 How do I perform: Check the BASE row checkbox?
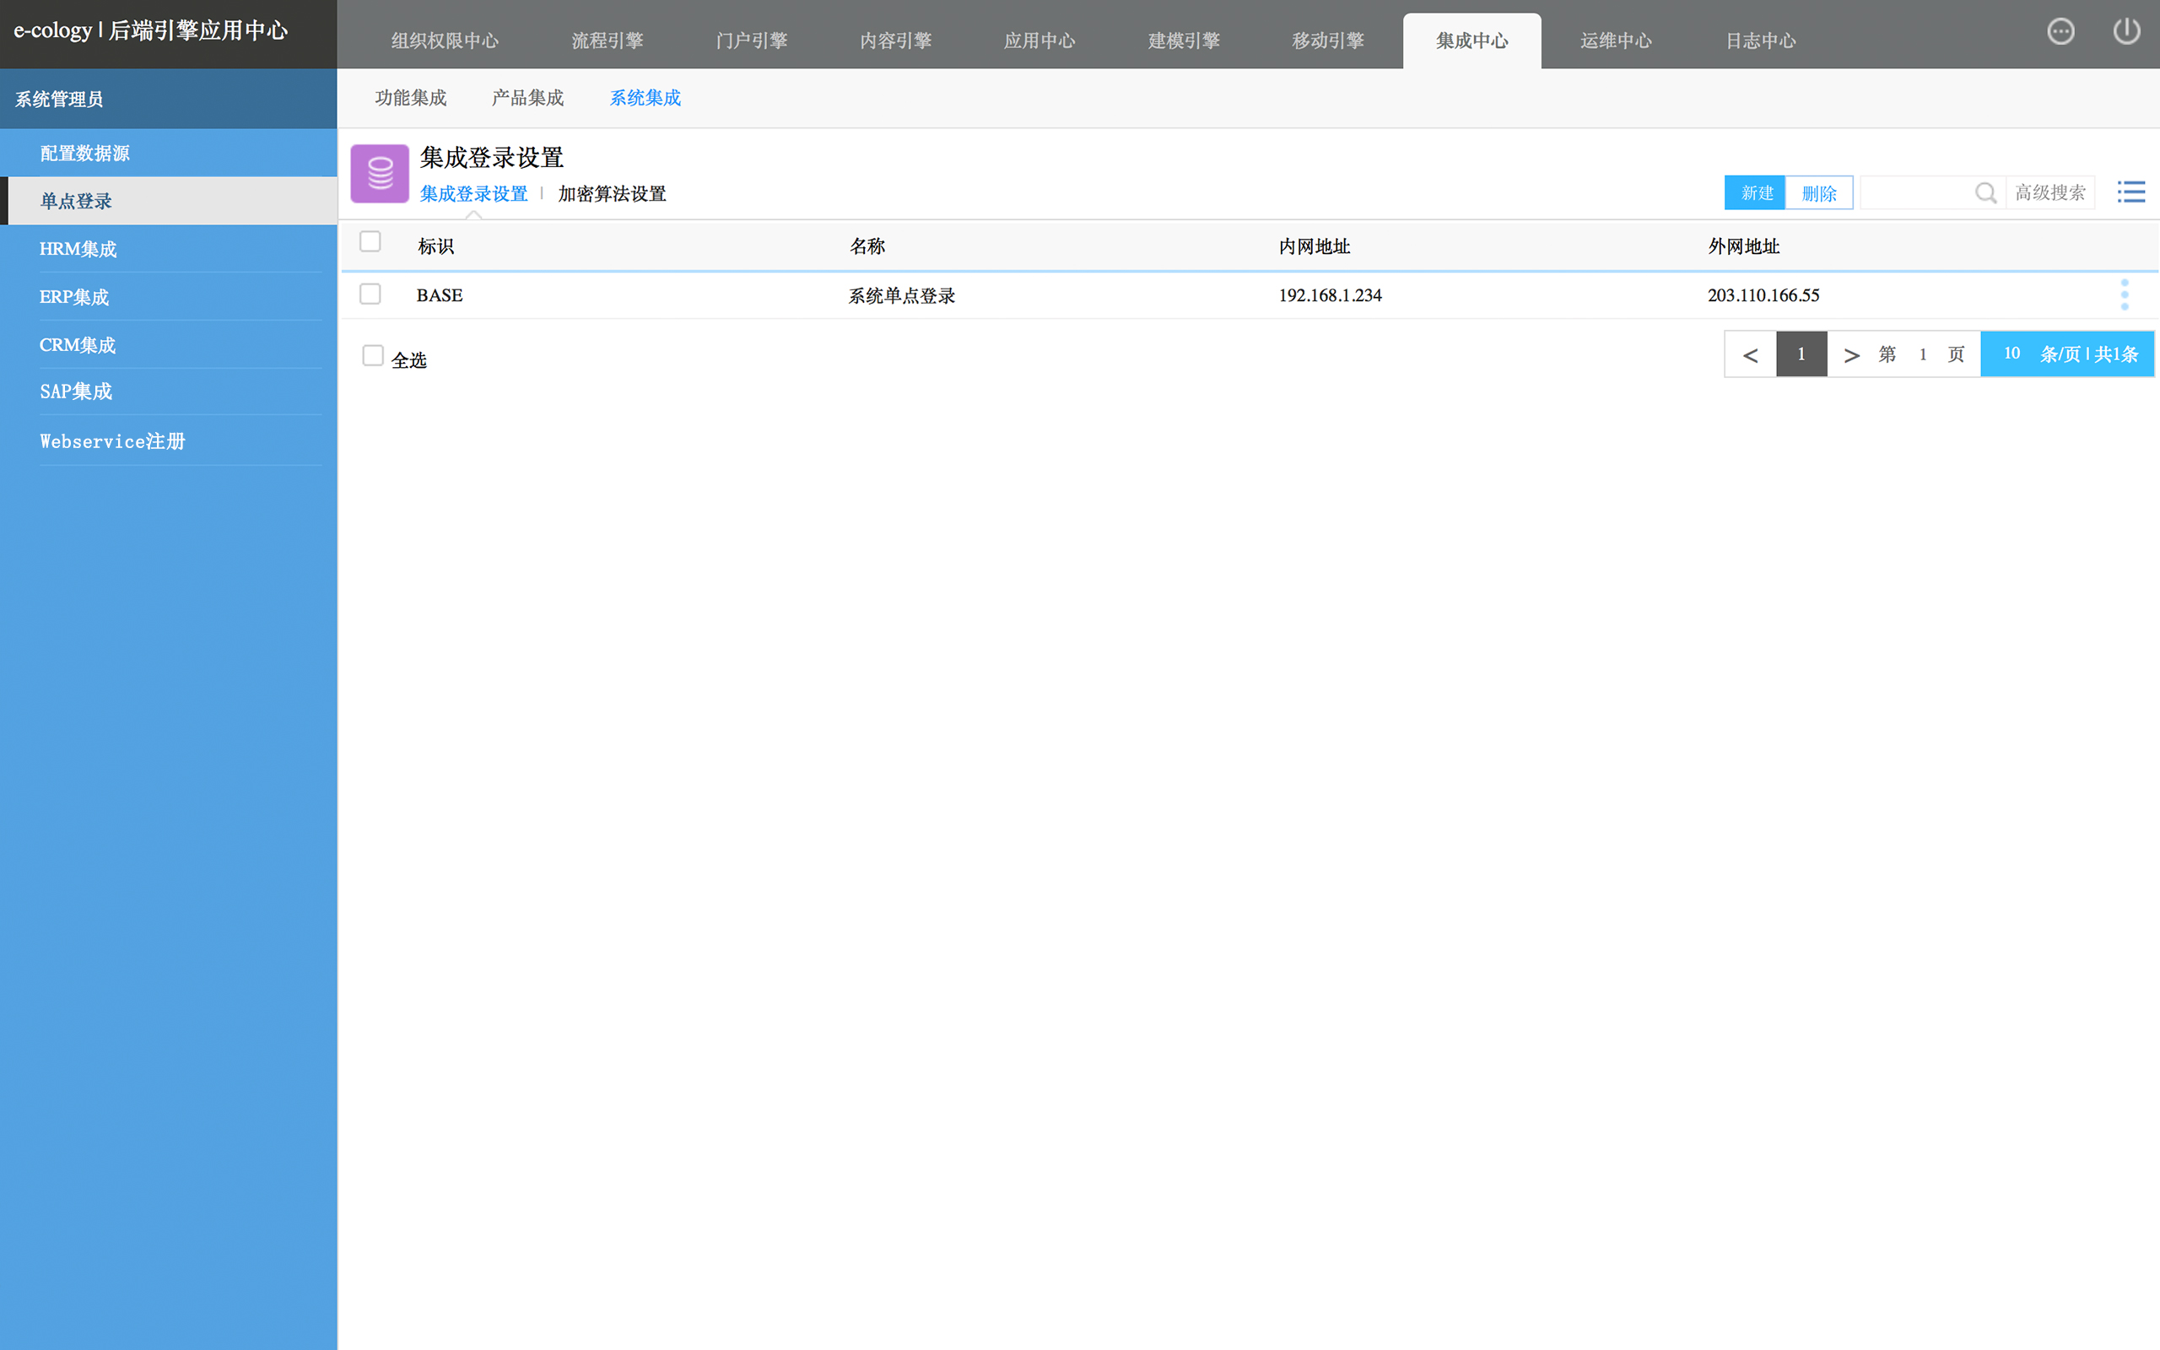point(370,294)
